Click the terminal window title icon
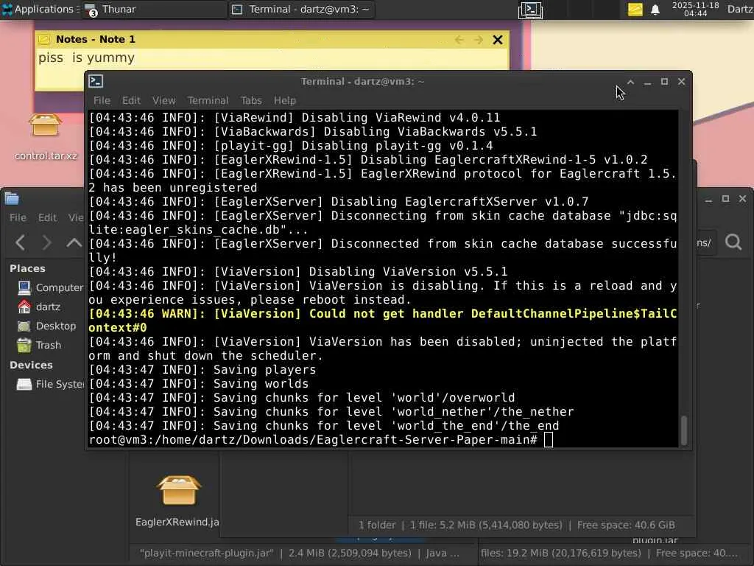 pos(96,81)
